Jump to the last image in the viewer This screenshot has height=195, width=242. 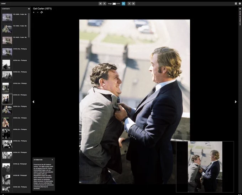pyautogui.click(x=133, y=4)
